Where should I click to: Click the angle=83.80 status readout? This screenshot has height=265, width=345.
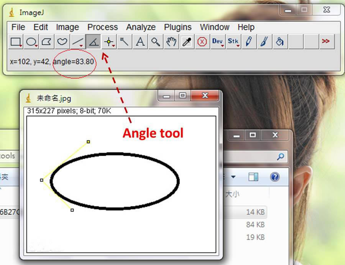[74, 62]
